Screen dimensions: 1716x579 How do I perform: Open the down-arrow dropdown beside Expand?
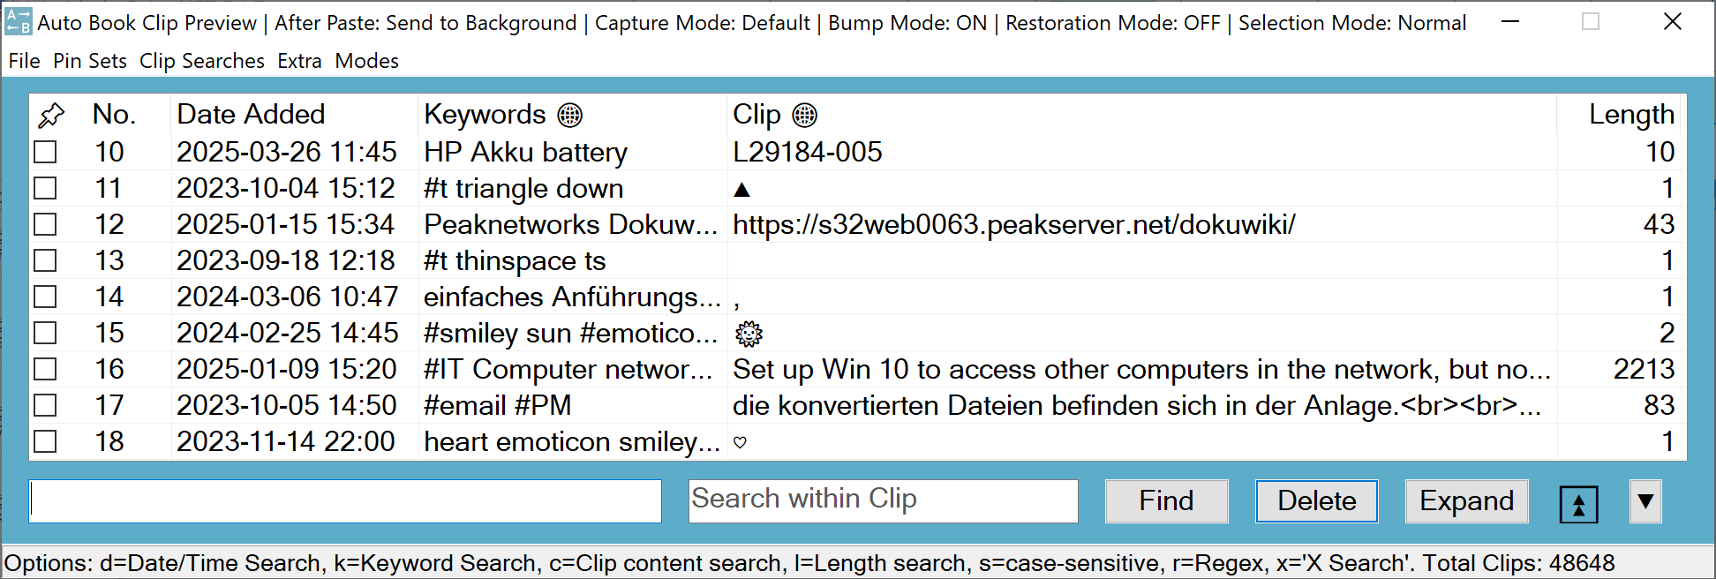click(x=1645, y=501)
